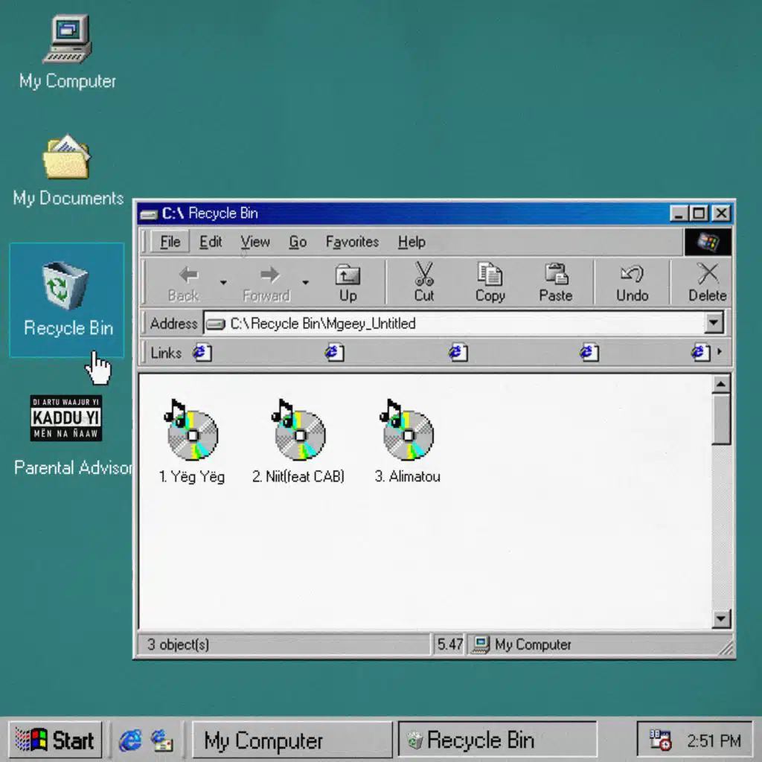Screen dimensions: 762x762
Task: Open the My Computer desktop icon
Action: point(67,41)
